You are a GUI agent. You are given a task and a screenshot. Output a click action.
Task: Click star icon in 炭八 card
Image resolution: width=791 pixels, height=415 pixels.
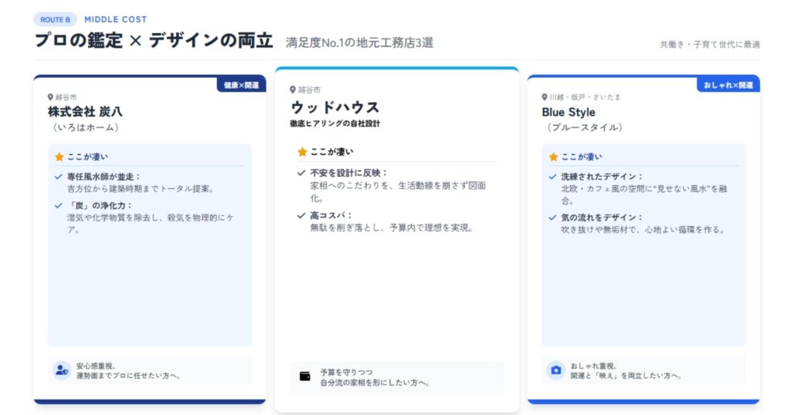[x=59, y=157]
